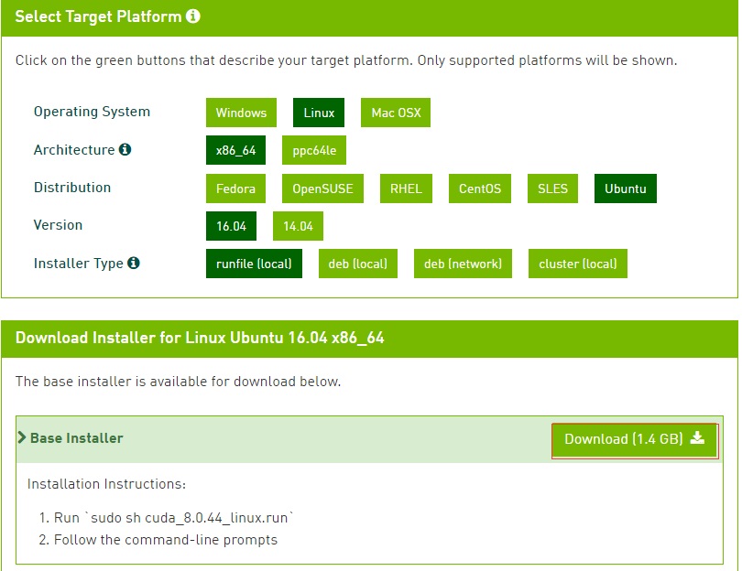Viewport: 742px width, 571px height.
Task: Expand the Base Installer chevron
Action: click(21, 438)
